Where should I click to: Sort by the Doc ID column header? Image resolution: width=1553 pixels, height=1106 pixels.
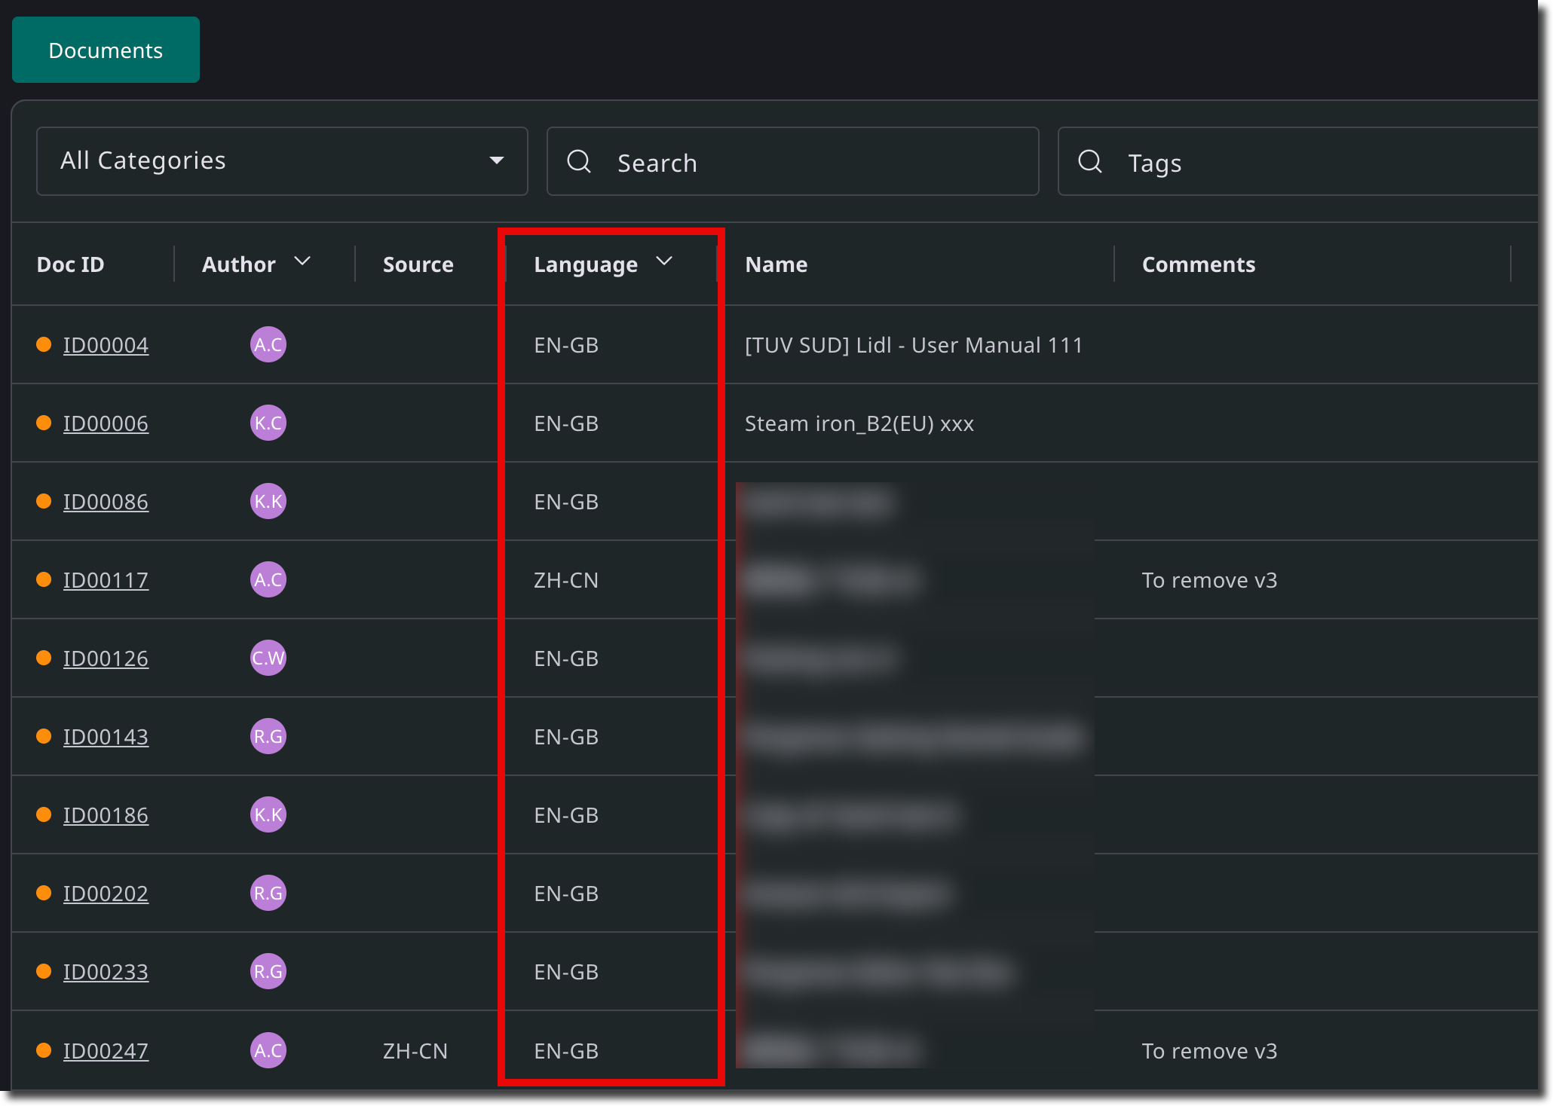pyautogui.click(x=71, y=264)
